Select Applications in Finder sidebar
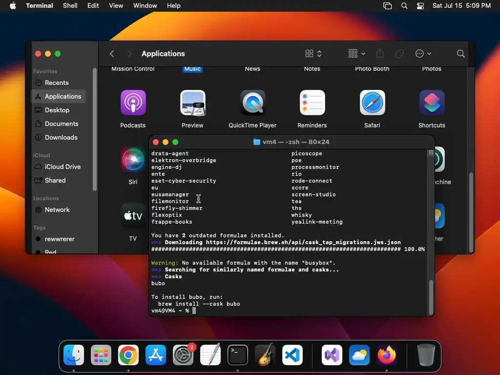 (x=59, y=96)
